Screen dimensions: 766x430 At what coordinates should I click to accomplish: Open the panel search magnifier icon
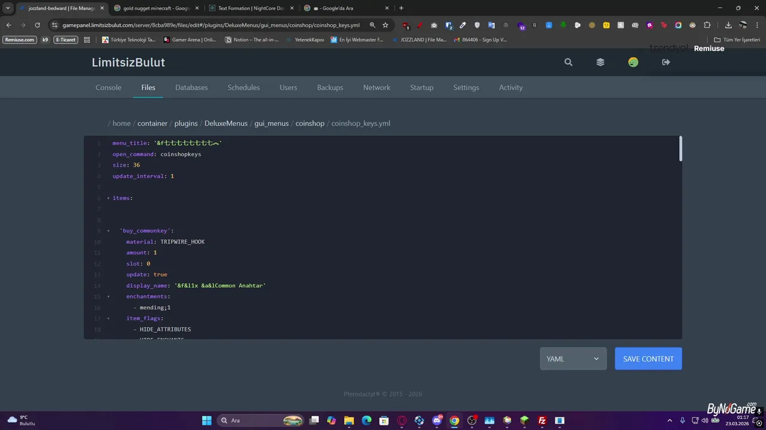[569, 62]
